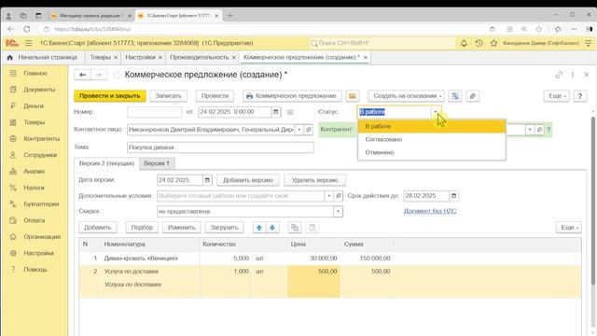Open Бухгалтерия section in sidebar
The image size is (597, 336).
click(41, 204)
